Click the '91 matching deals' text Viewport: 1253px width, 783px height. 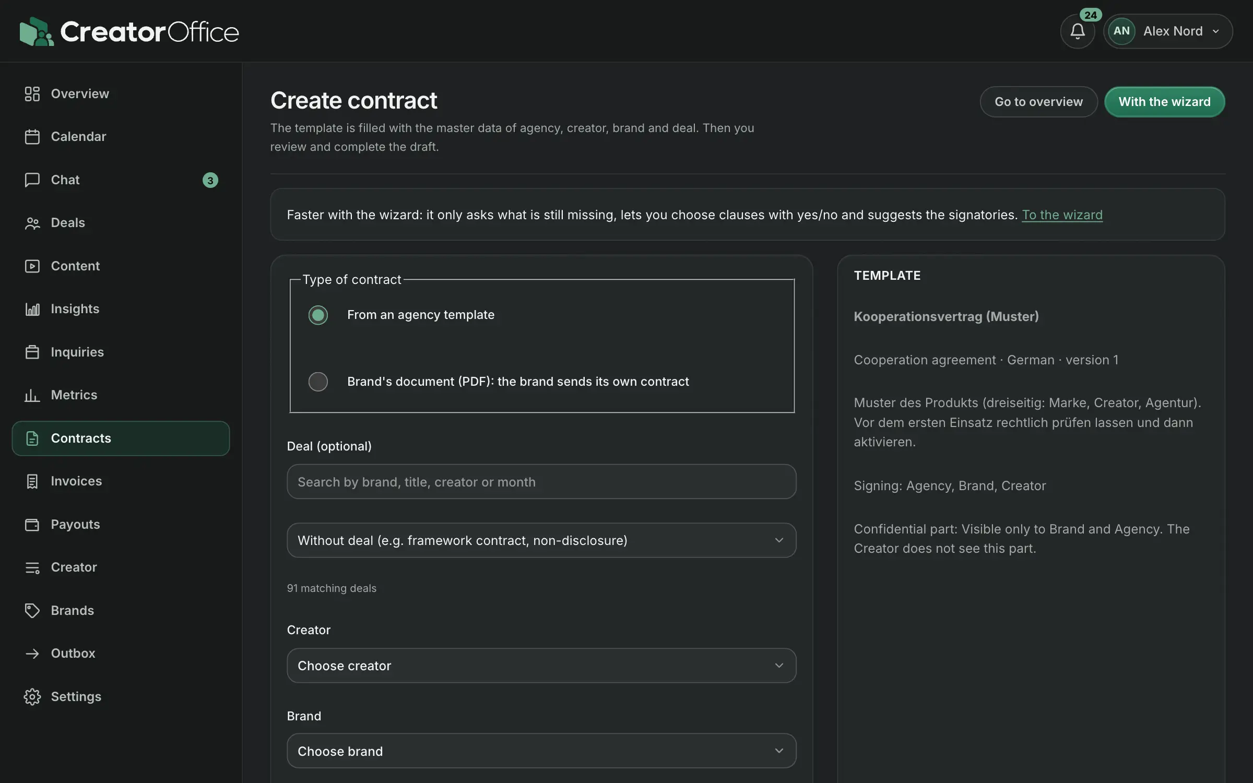[332, 588]
